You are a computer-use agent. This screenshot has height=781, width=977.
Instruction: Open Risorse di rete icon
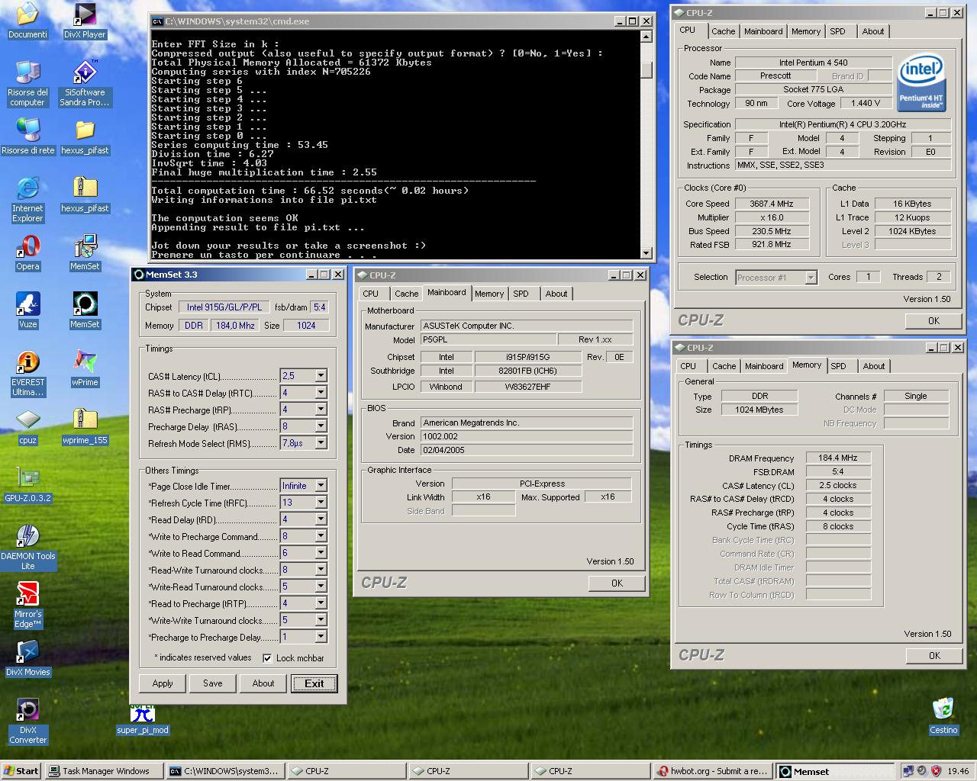click(27, 137)
